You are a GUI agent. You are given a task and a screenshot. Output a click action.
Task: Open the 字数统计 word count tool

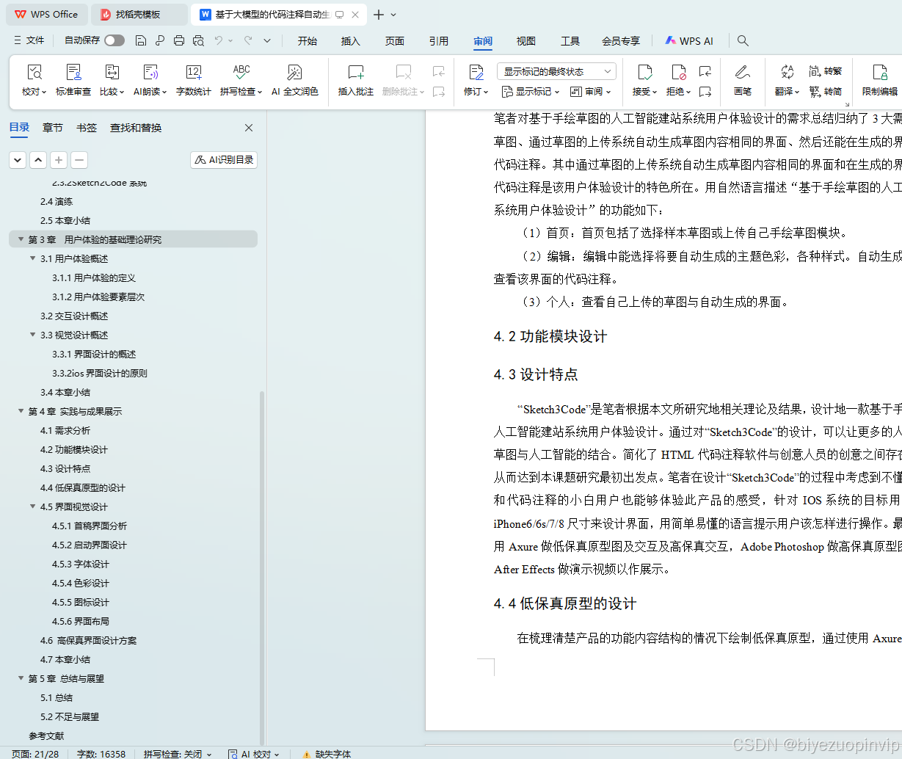pos(194,79)
